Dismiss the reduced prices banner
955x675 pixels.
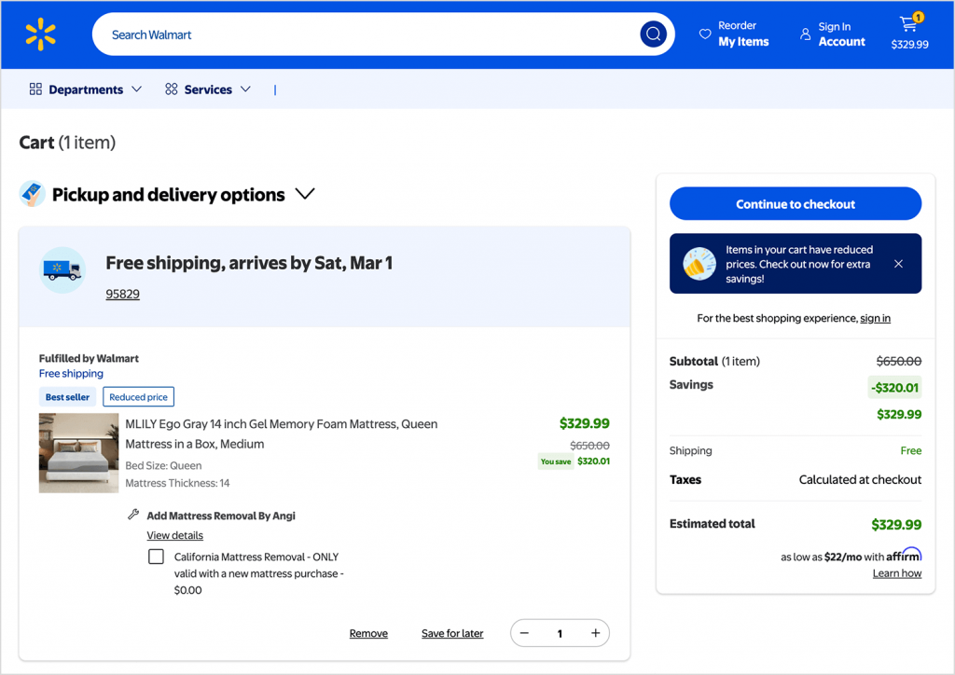point(898,263)
